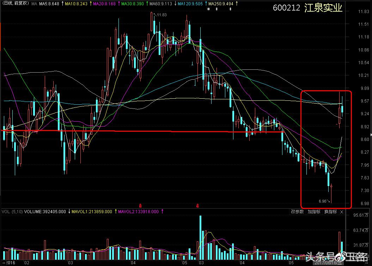Select the MA5:8.648 moving average label
The height and width of the screenshot is (266, 372).
(49, 4)
